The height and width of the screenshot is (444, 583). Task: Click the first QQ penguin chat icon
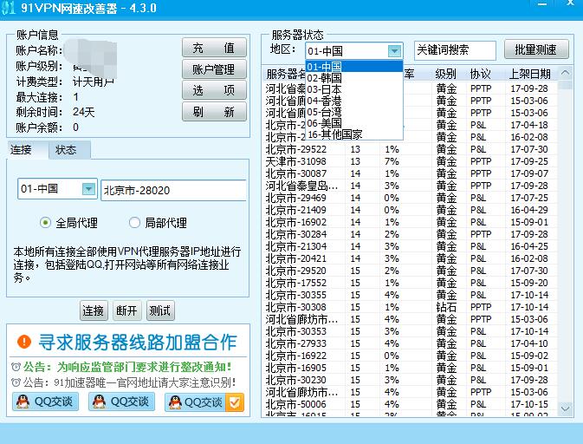[23, 402]
